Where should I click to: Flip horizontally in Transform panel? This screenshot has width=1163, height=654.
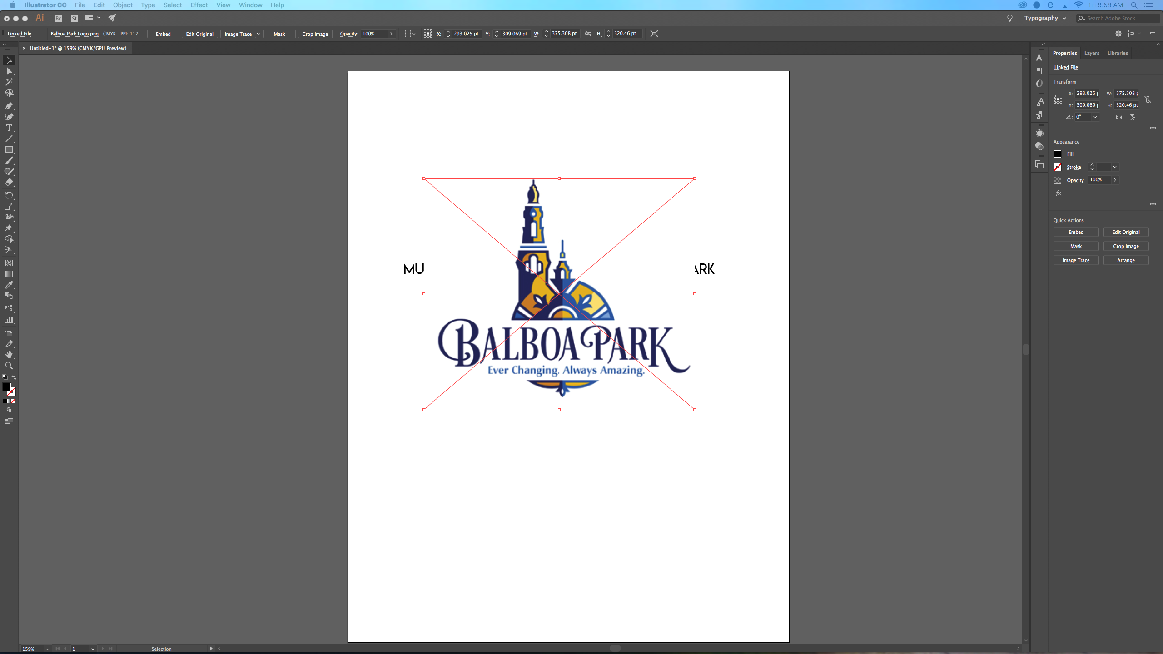(x=1119, y=117)
